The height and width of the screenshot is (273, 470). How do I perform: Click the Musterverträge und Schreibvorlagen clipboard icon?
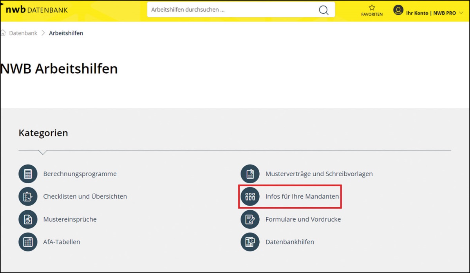click(250, 174)
